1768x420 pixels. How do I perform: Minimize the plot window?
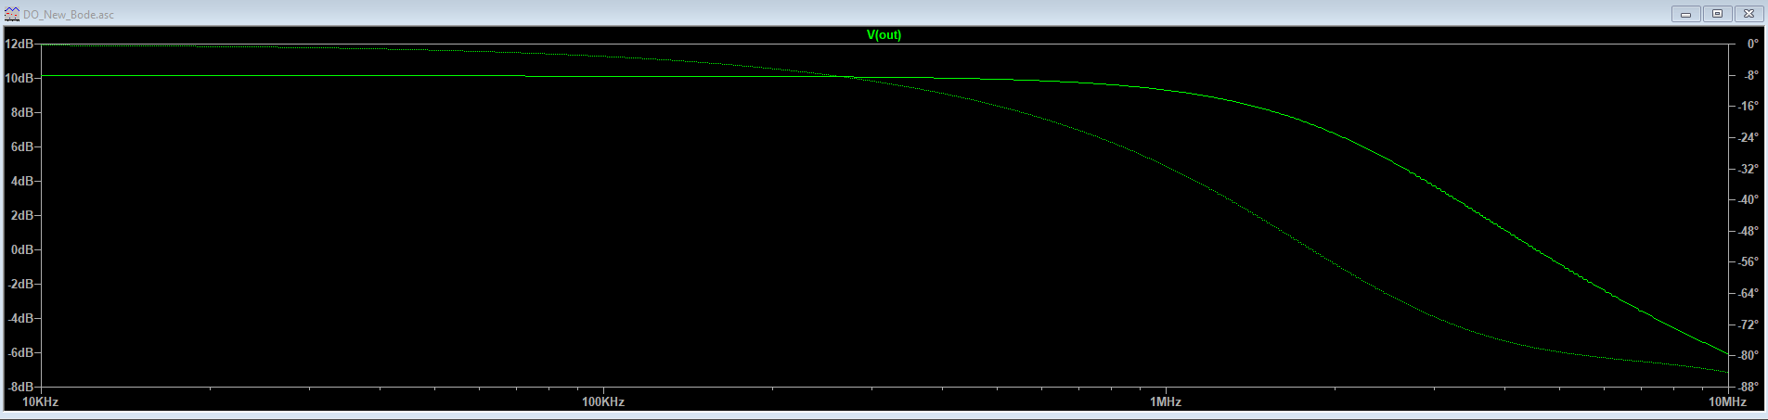point(1685,14)
